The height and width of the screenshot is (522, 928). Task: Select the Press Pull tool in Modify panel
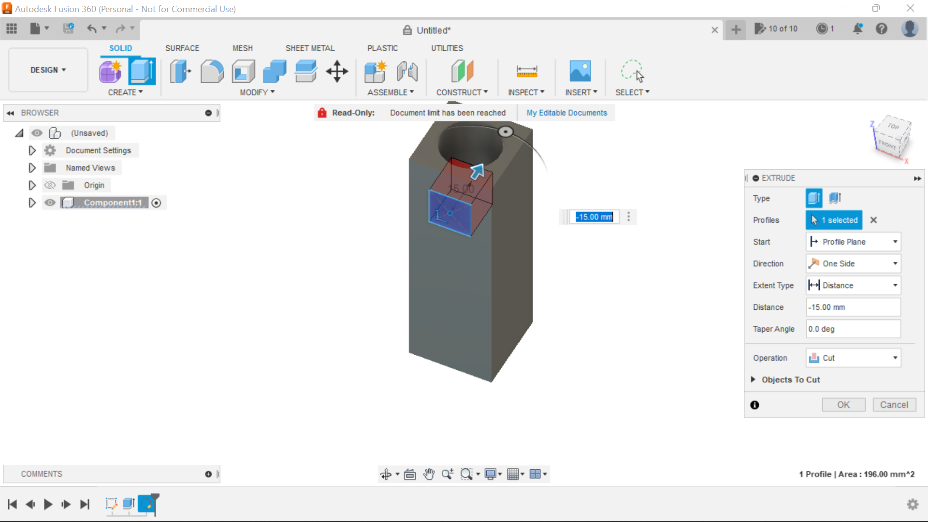point(180,71)
